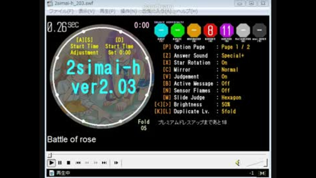Click the seek bar handle

(x=50, y=155)
